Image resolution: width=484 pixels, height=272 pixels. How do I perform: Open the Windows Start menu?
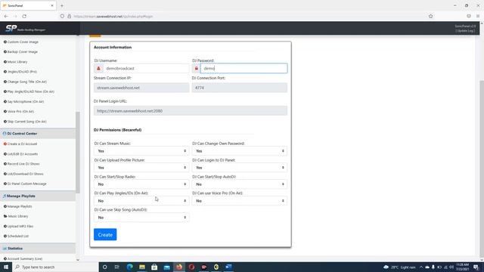click(x=6, y=267)
